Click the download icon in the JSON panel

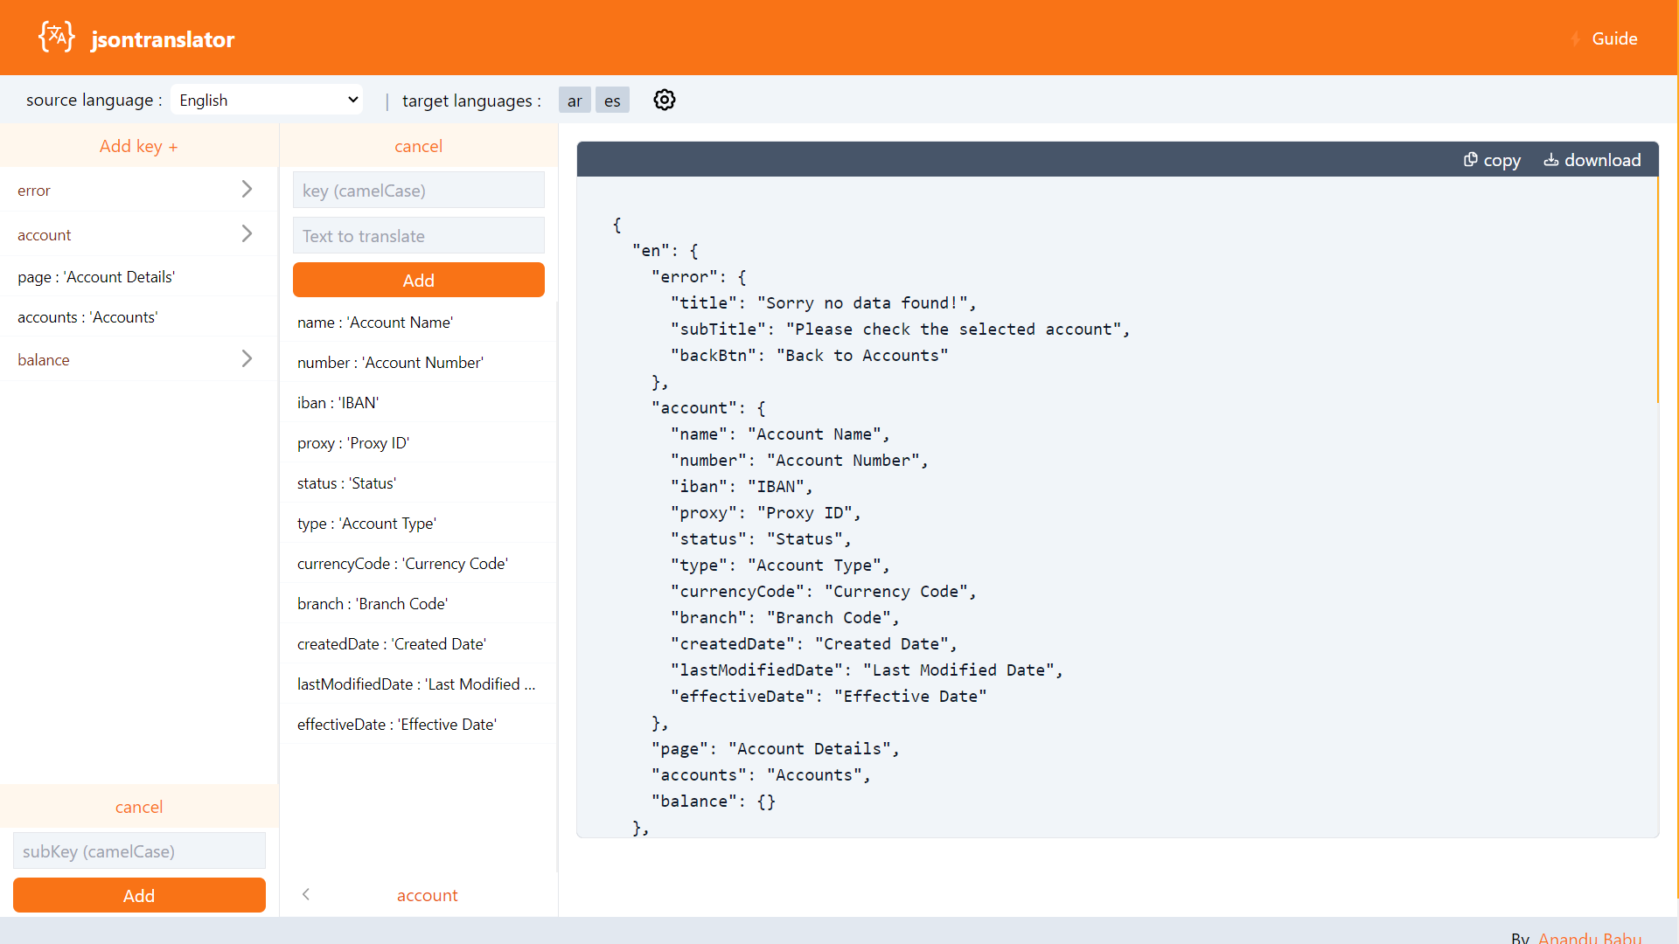pos(1551,160)
